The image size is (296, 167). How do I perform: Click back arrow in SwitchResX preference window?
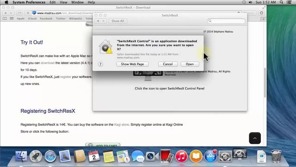click(98, 21)
